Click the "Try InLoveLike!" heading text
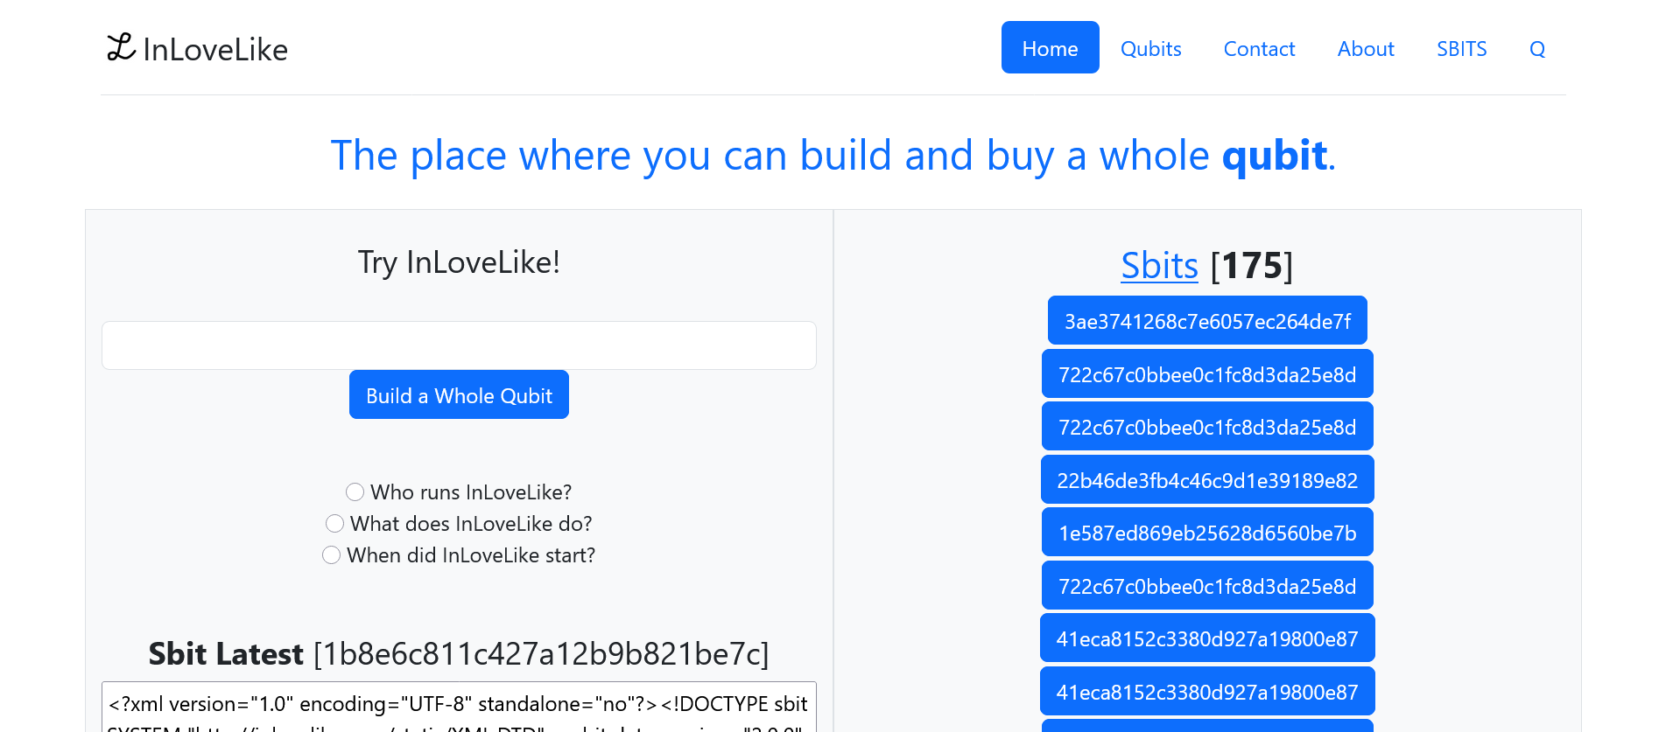Image resolution: width=1666 pixels, height=732 pixels. point(459,262)
